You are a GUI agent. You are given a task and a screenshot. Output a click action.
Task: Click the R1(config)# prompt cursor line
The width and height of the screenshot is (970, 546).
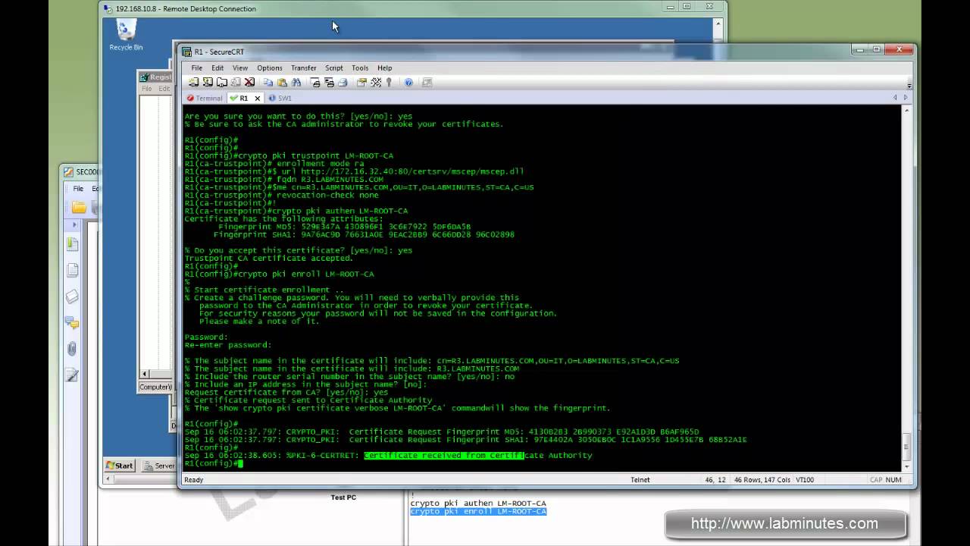click(213, 463)
